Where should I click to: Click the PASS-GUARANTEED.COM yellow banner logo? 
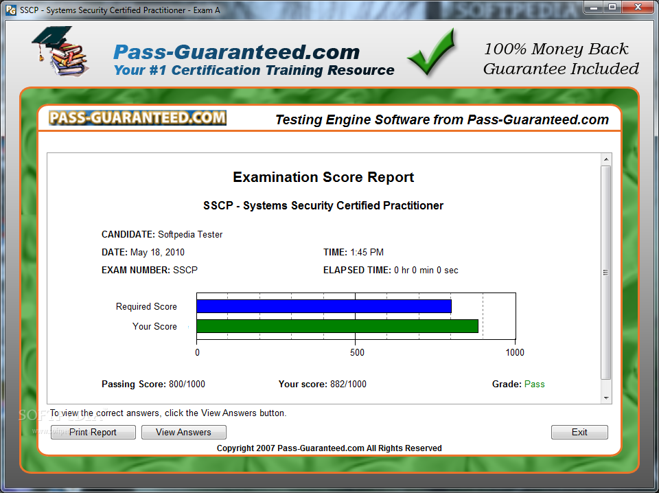tap(137, 117)
